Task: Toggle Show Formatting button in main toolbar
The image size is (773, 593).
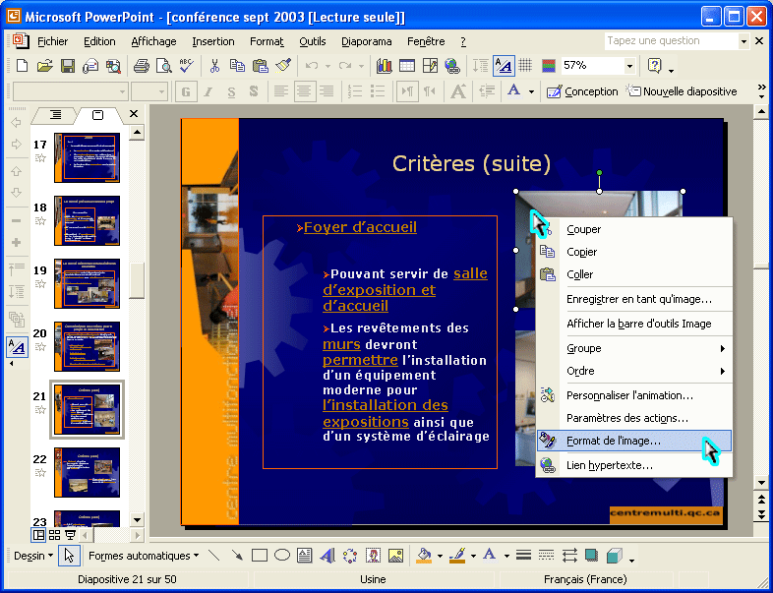Action: click(504, 66)
